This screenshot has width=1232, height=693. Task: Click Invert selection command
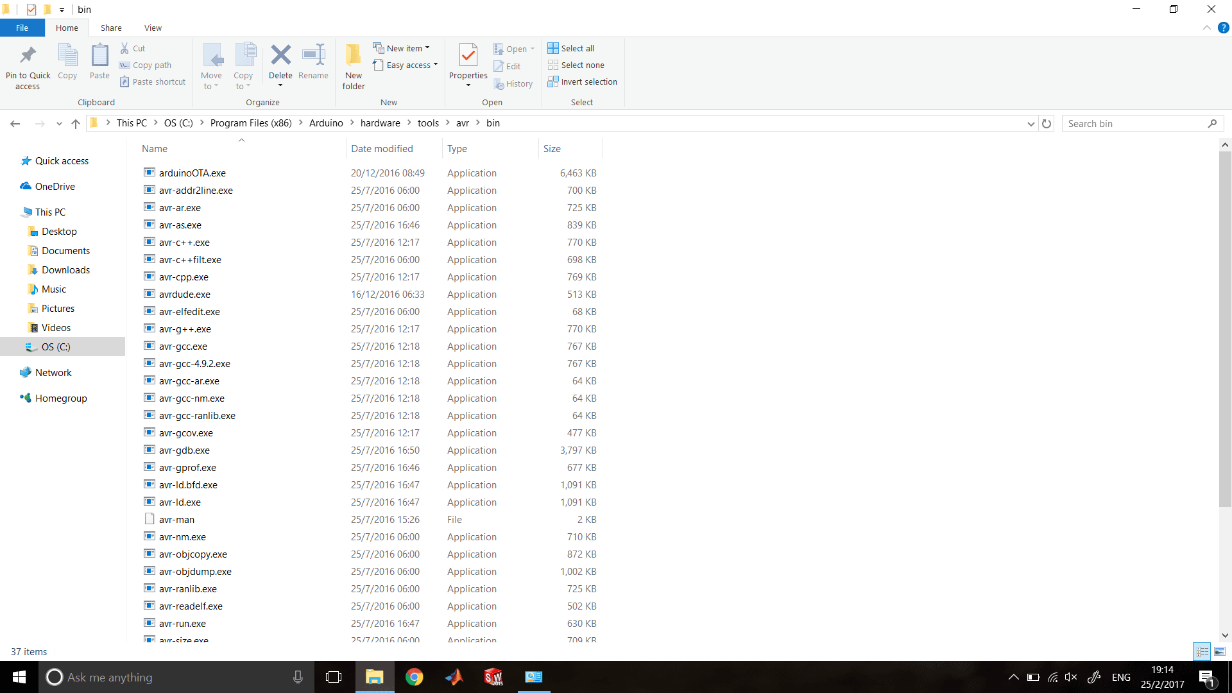[583, 81]
